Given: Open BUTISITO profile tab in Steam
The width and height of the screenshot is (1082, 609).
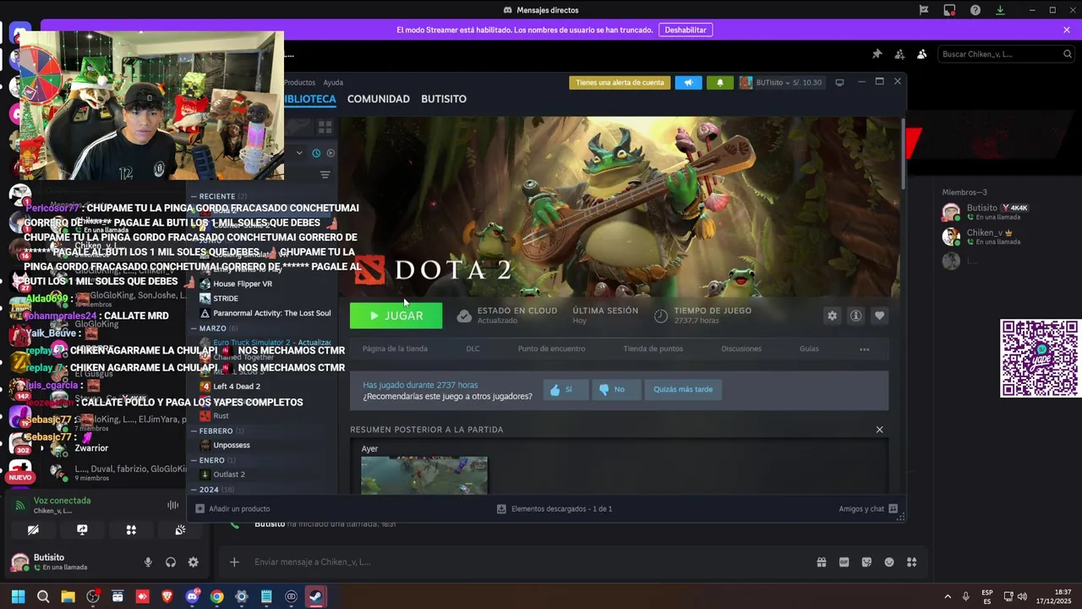Looking at the screenshot, I should [x=444, y=99].
